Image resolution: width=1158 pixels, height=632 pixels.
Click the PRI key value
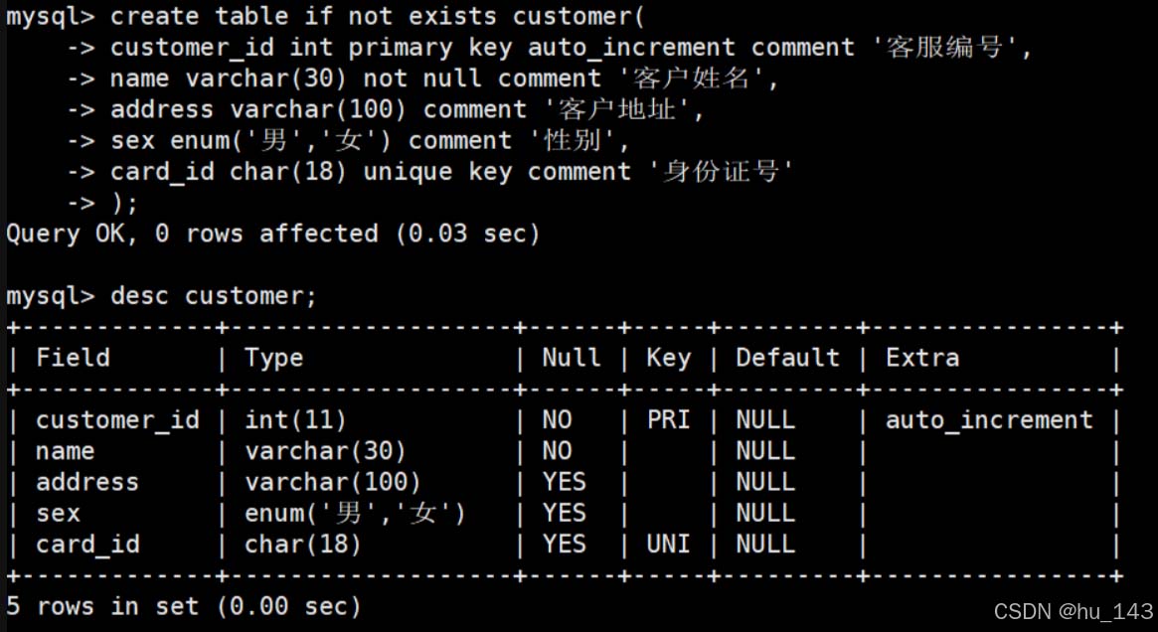(668, 420)
